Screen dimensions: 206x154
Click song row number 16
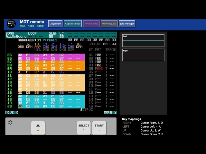pos(9,93)
